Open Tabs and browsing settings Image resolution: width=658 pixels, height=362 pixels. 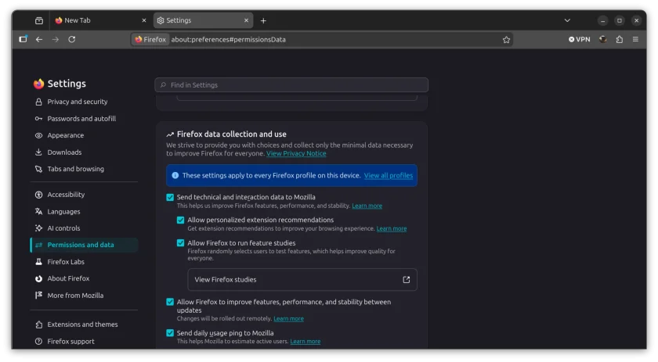(84, 169)
